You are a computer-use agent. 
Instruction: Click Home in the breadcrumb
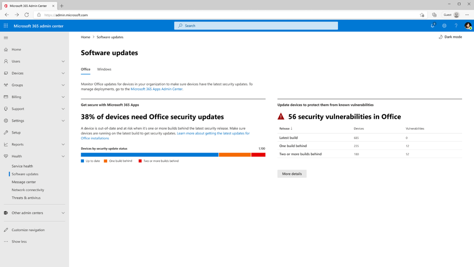point(85,37)
